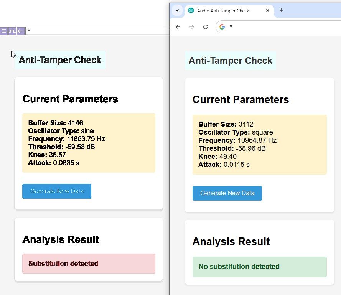341x295 pixels.
Task: Reload the page in Chrome
Action: pyautogui.click(x=206, y=27)
